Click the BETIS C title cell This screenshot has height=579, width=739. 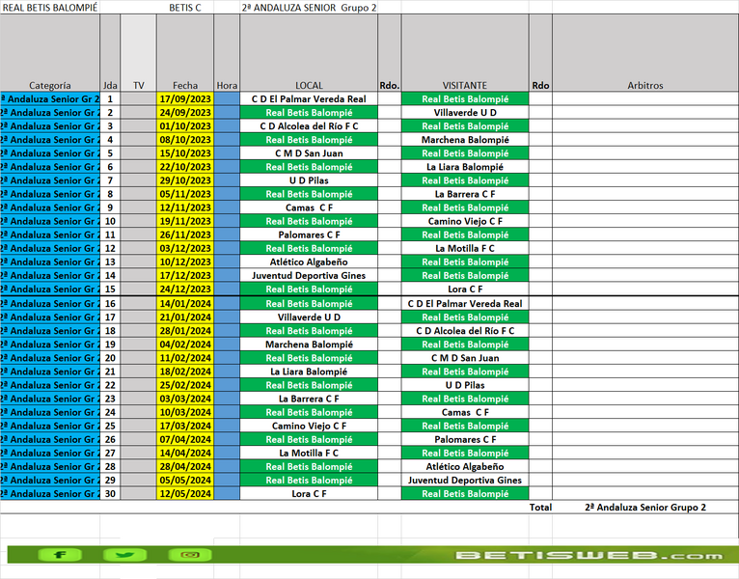click(x=185, y=8)
